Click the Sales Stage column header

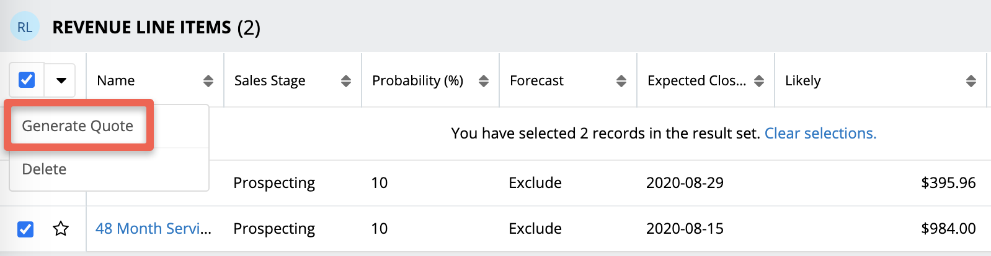[270, 81]
